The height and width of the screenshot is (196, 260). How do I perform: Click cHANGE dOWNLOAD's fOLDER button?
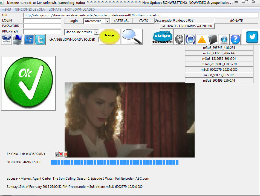[x=72, y=40]
